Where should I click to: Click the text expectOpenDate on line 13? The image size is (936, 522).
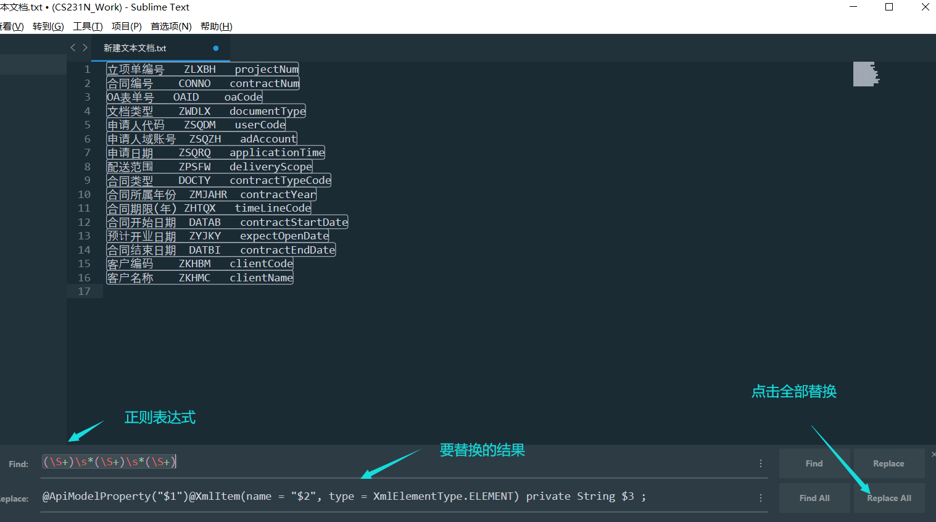[x=284, y=236]
